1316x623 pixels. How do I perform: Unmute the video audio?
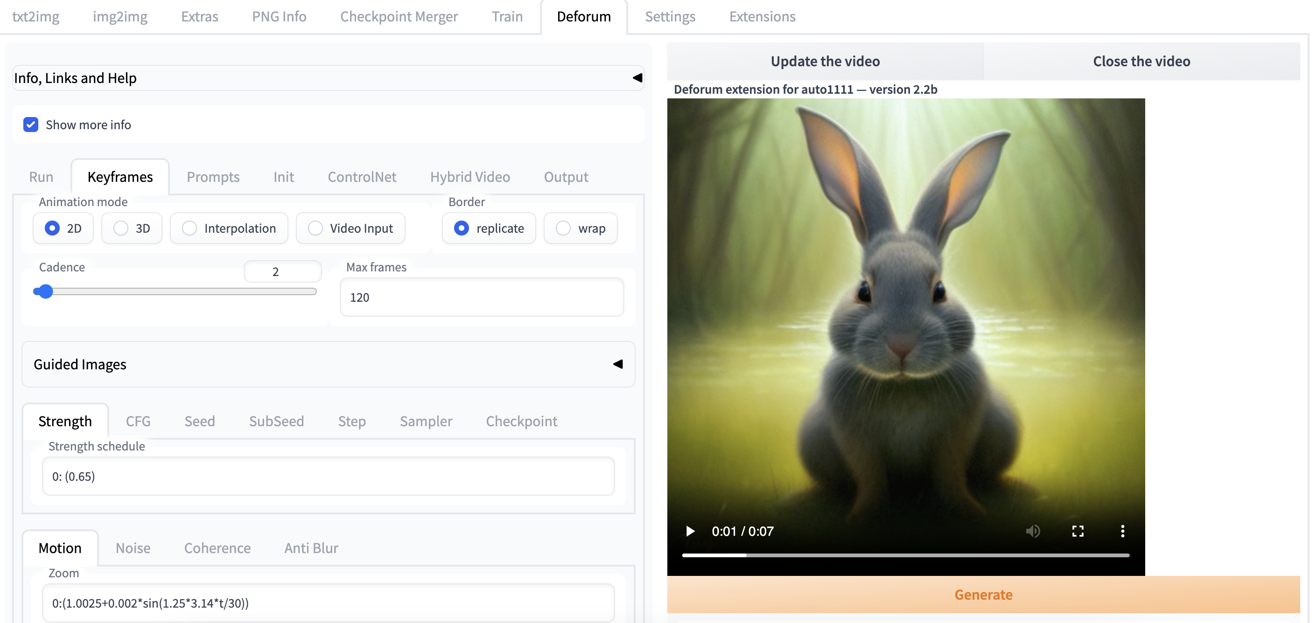(x=1033, y=531)
